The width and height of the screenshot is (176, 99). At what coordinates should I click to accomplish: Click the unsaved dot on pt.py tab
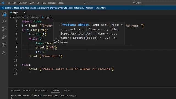(x=24, y=13)
